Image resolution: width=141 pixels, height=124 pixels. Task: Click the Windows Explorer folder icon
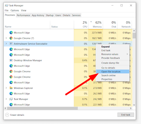pyautogui.click(x=11, y=88)
